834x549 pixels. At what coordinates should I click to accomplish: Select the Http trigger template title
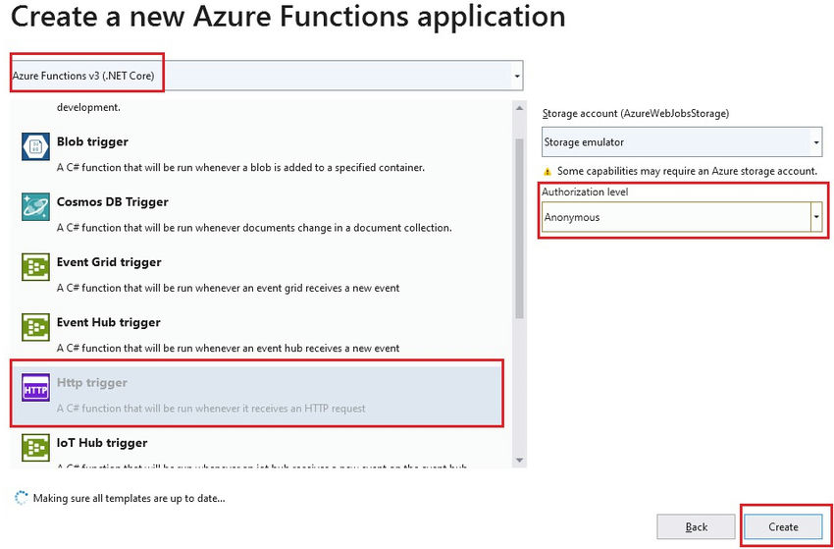[92, 382]
